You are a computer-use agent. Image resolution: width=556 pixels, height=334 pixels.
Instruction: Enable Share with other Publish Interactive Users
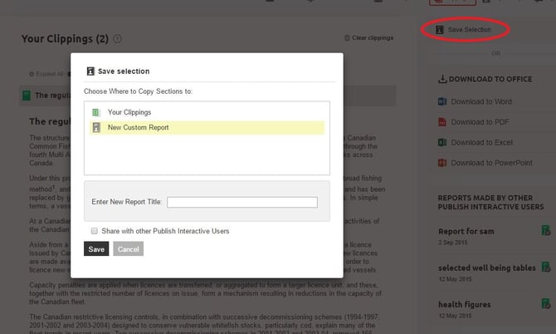pos(95,231)
